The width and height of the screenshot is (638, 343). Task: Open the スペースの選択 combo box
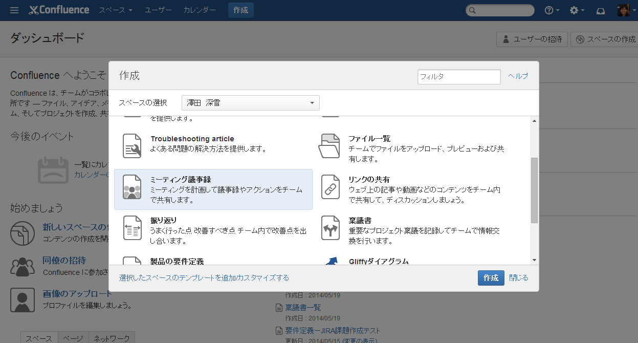[251, 103]
